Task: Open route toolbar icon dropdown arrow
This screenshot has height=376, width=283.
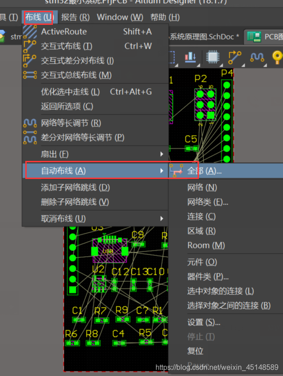Action: point(243,65)
